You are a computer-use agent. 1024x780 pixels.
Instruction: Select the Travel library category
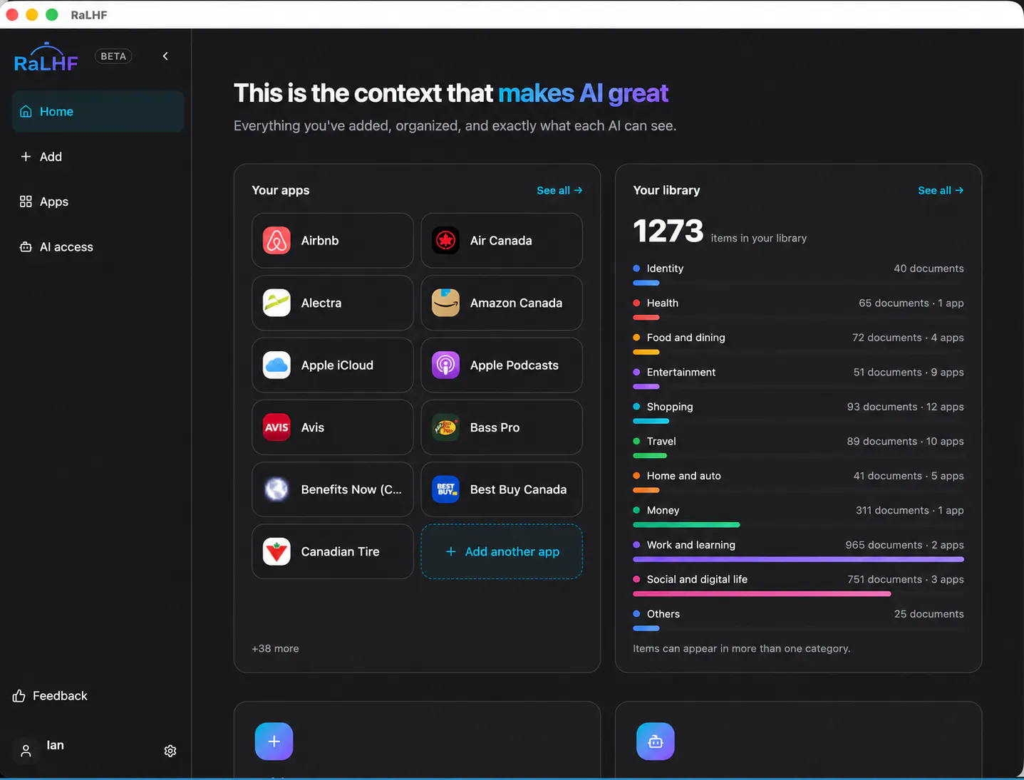[798, 447]
